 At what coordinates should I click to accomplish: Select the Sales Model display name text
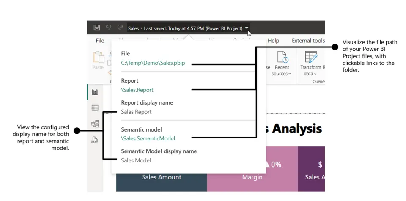point(136,160)
